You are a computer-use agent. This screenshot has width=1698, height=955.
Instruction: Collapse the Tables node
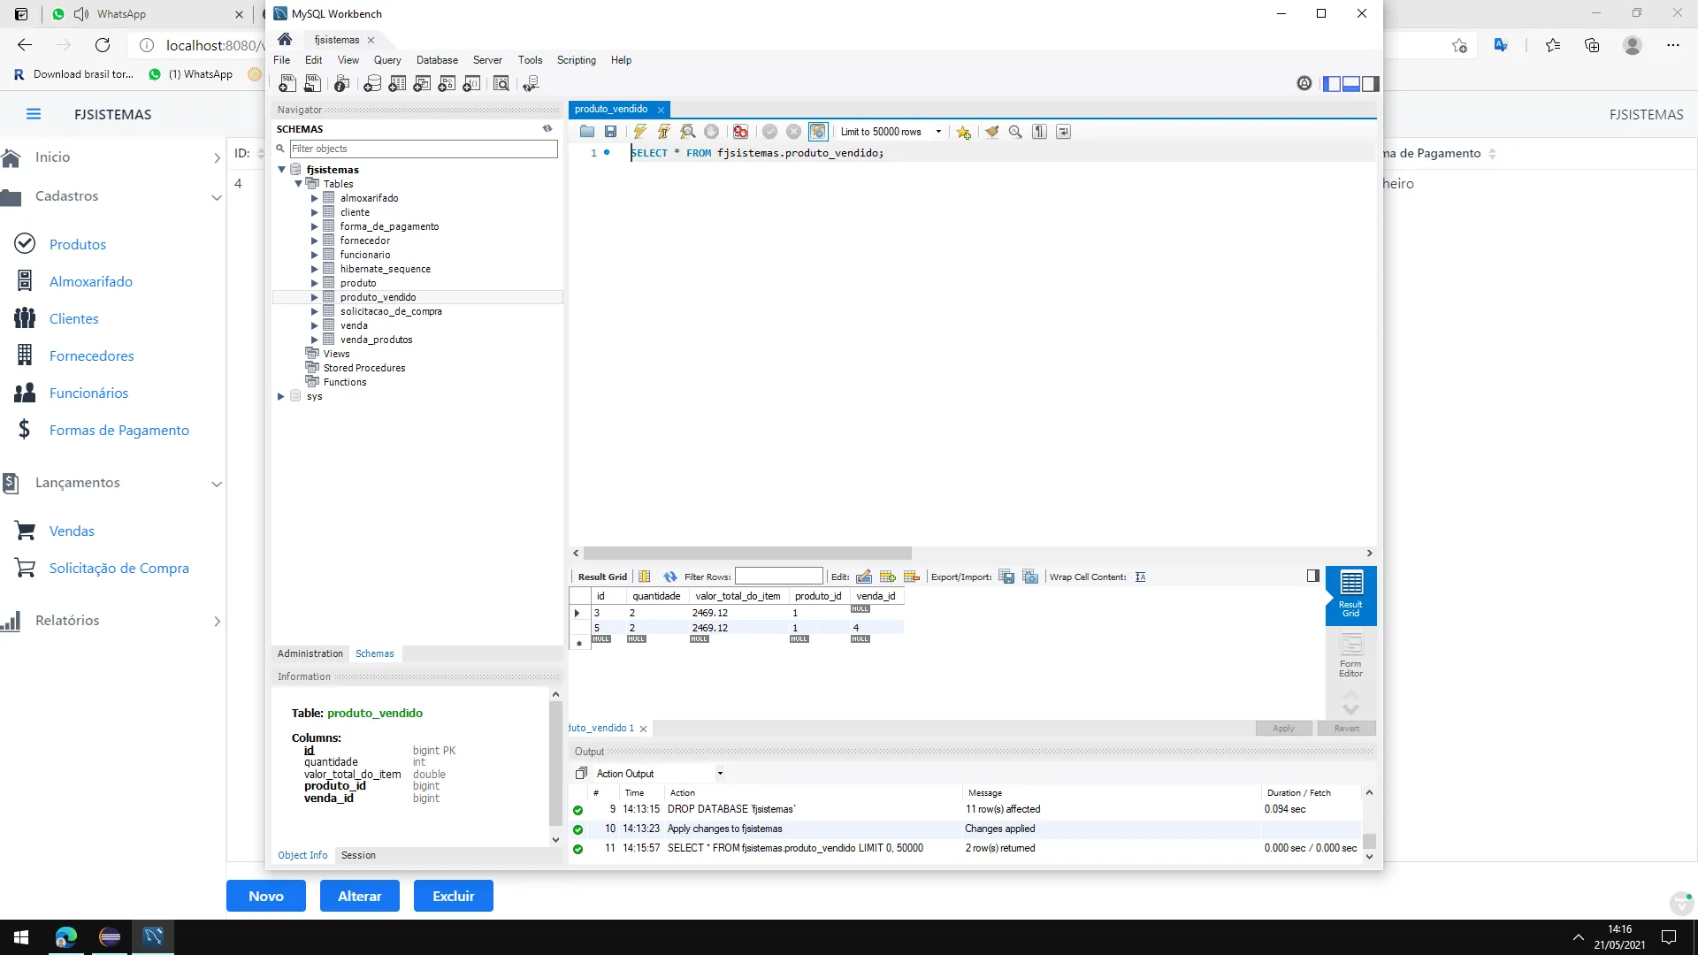coord(299,184)
